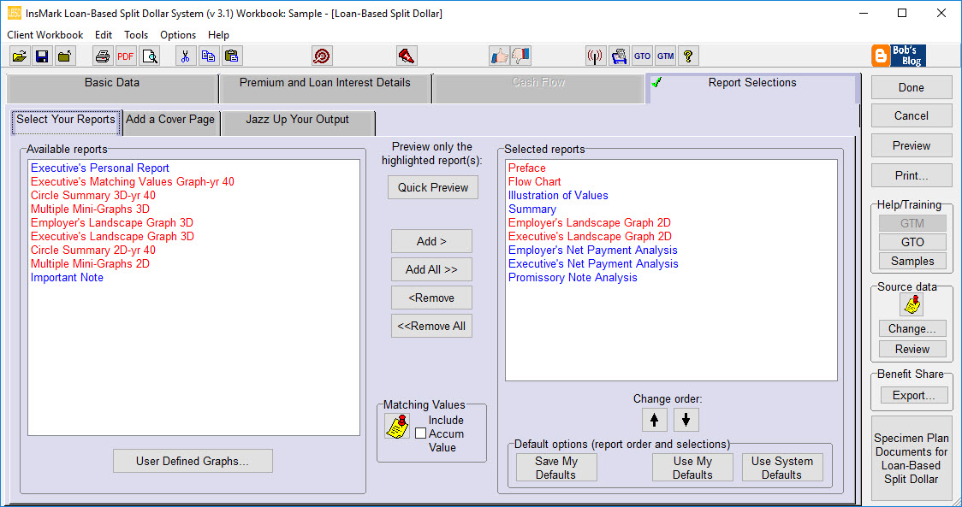962x507 pixels.
Task: Enable the Include Accum Value checkbox
Action: tap(419, 433)
